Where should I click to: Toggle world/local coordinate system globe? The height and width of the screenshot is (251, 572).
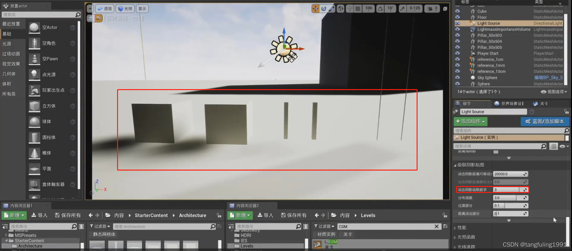341,9
